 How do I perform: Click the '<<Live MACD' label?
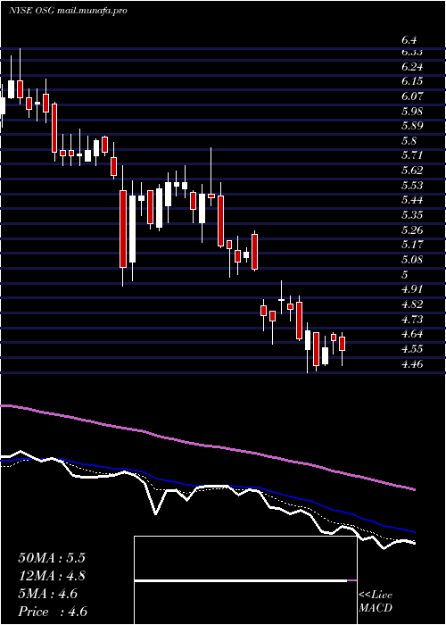click(376, 602)
